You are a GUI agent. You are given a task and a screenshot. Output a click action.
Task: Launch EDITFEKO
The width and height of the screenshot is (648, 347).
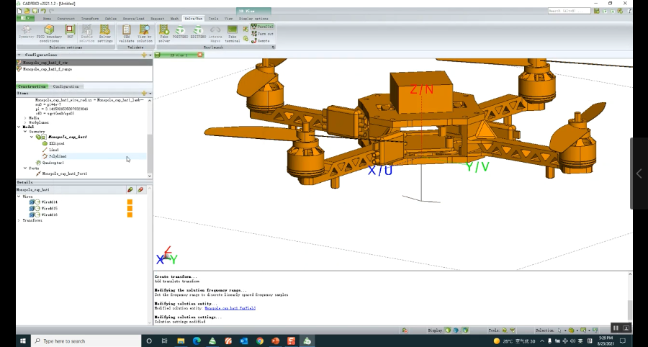pos(198,32)
